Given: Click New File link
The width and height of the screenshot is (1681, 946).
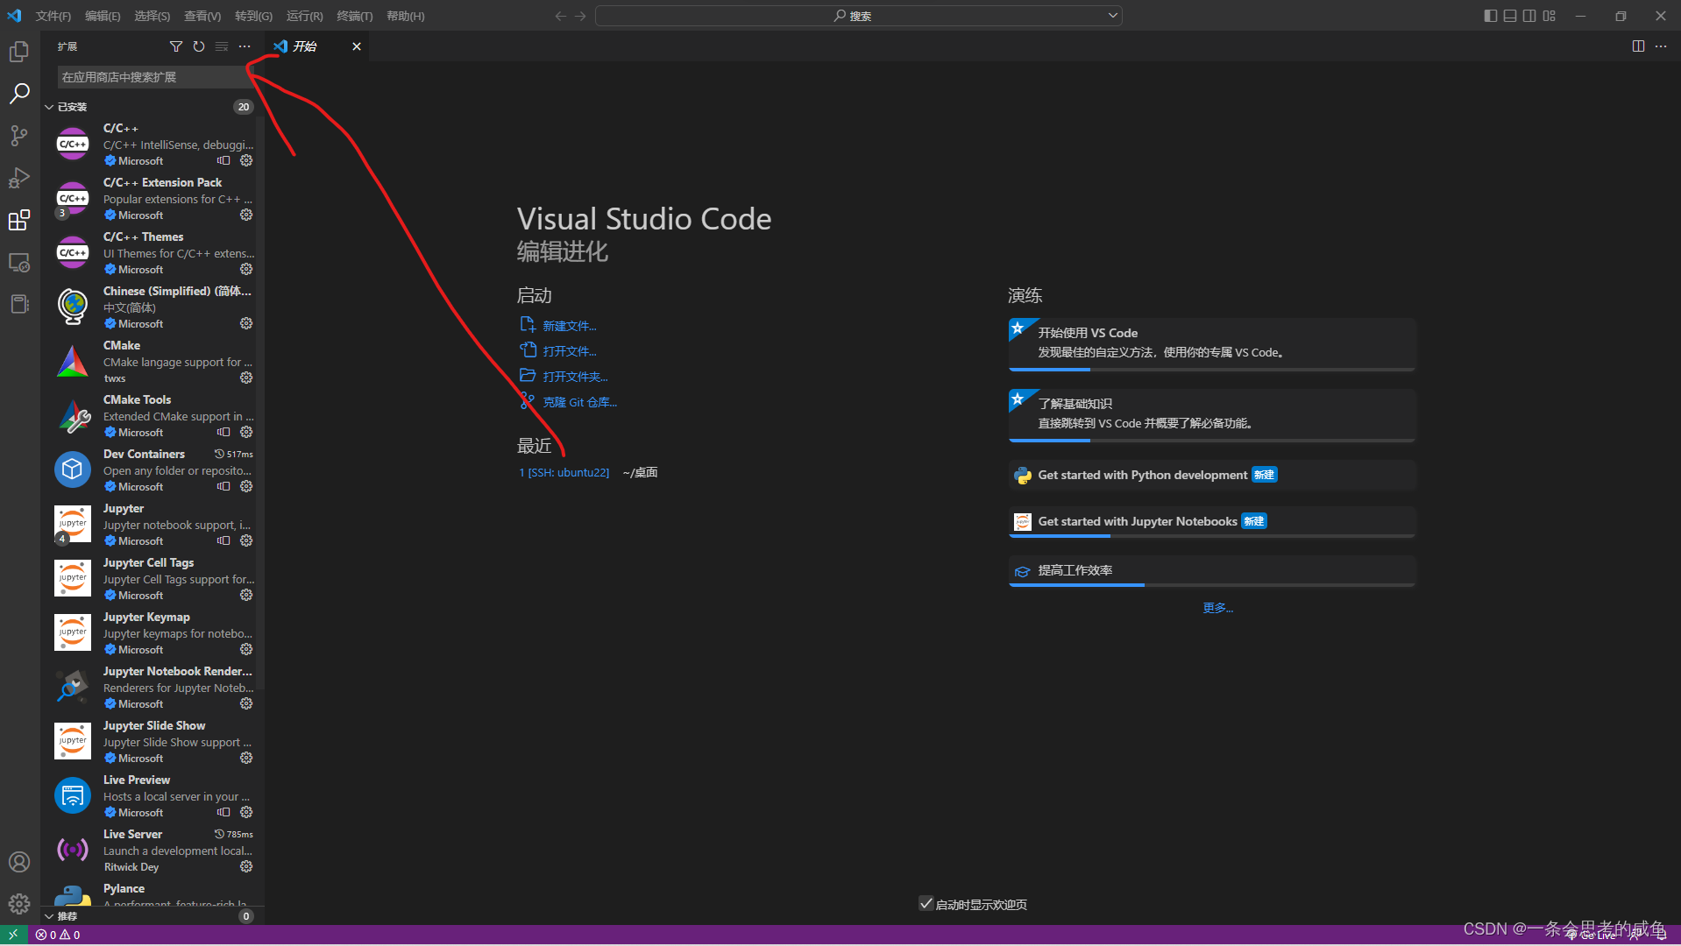Looking at the screenshot, I should (569, 326).
